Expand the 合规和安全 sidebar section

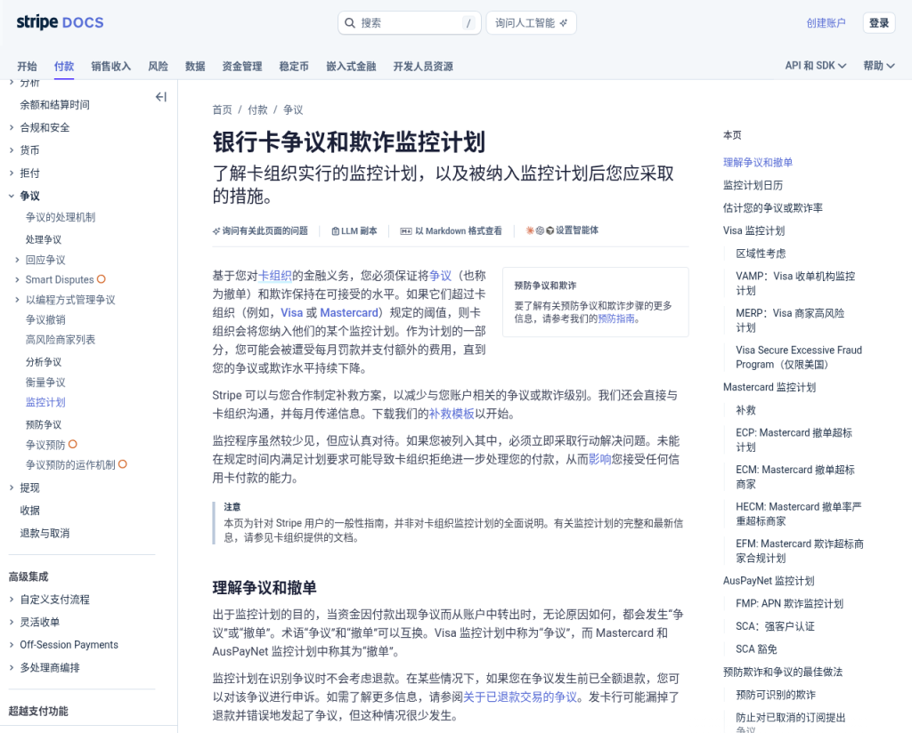(11, 128)
